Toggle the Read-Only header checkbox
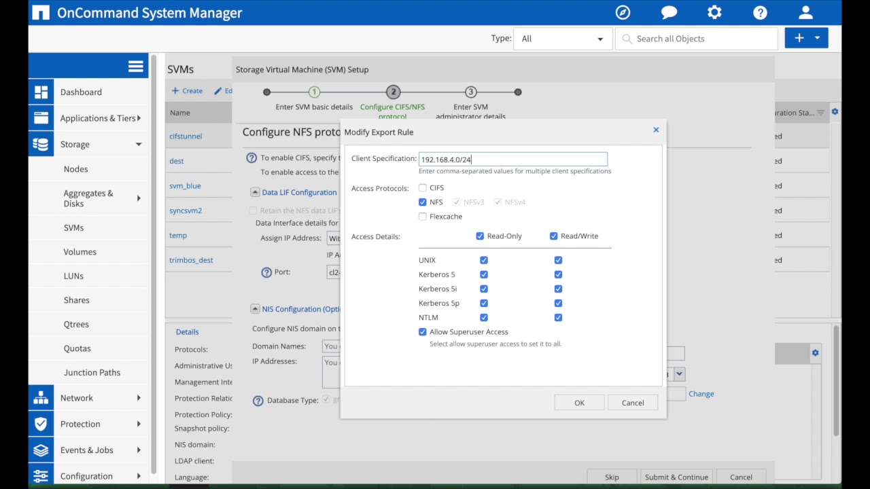The width and height of the screenshot is (870, 489). click(x=480, y=236)
